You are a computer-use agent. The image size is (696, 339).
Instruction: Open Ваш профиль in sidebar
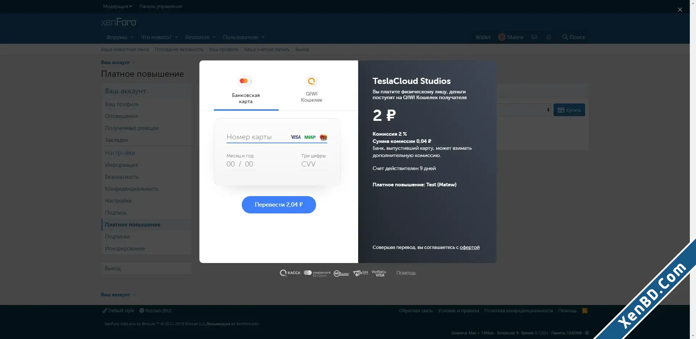click(146, 104)
